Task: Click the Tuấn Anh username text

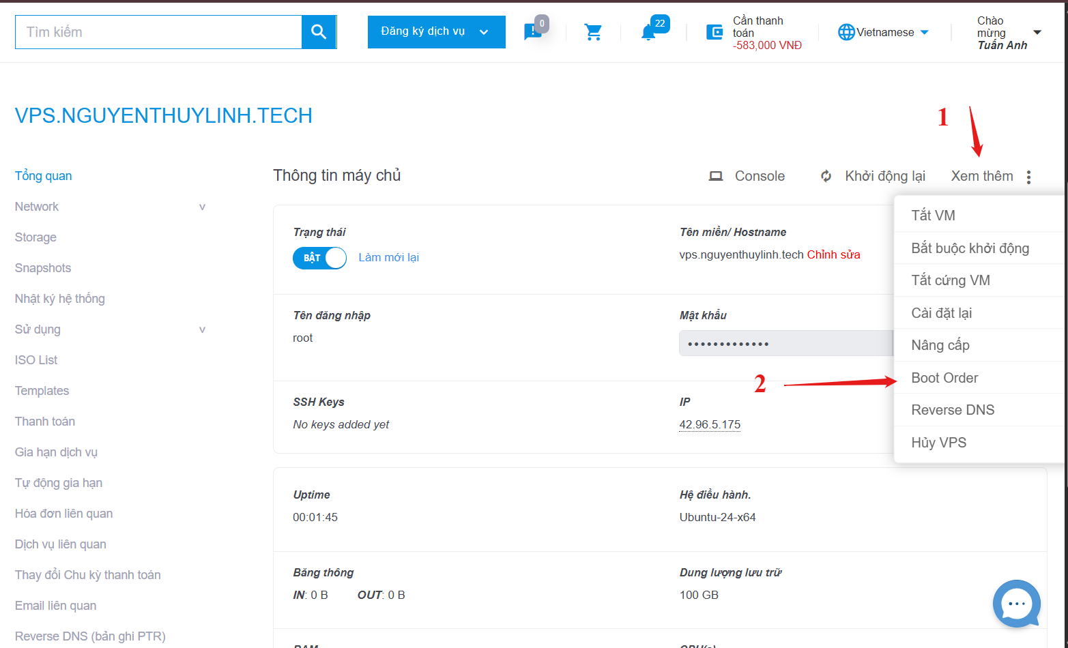Action: 1002,45
